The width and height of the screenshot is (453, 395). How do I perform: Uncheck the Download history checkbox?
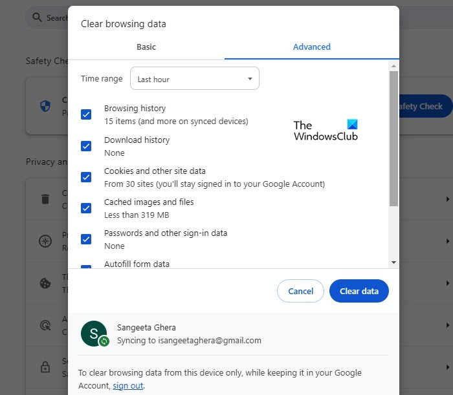coord(86,146)
